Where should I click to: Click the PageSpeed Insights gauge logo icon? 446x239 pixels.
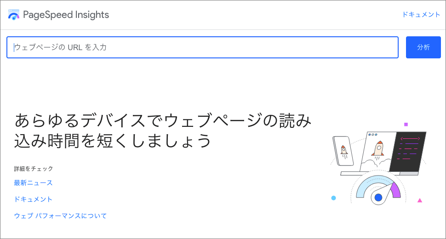click(x=14, y=15)
